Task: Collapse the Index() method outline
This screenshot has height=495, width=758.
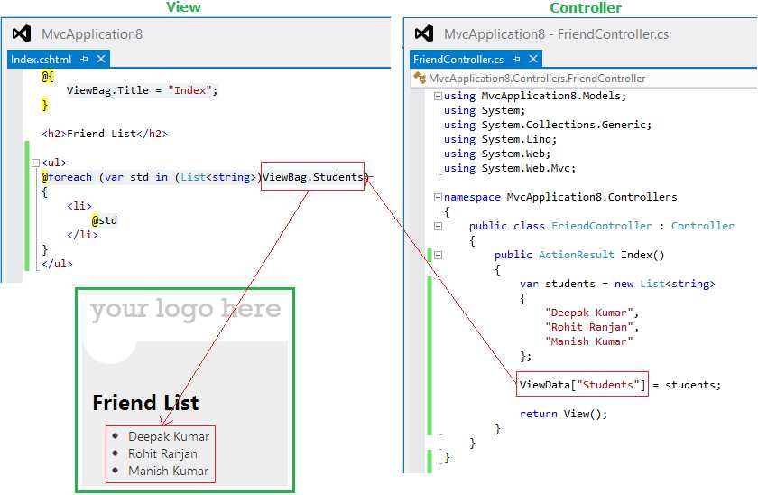Action: 438,255
